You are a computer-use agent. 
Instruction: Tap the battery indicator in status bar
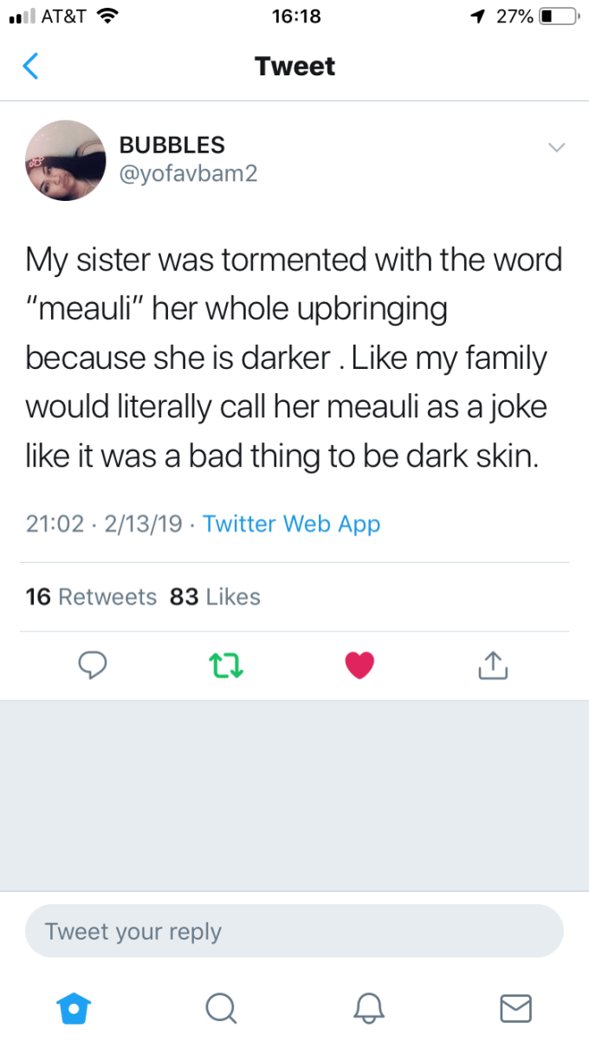(557, 16)
